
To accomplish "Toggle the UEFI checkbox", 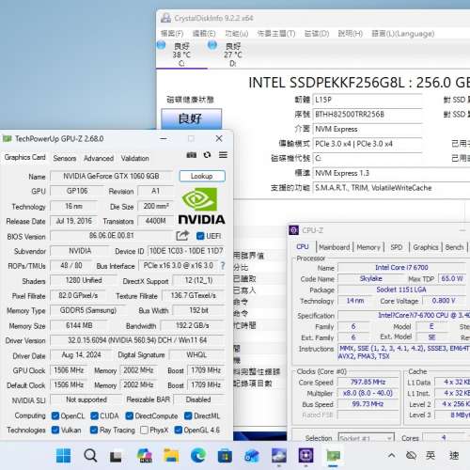I will tap(200, 236).
